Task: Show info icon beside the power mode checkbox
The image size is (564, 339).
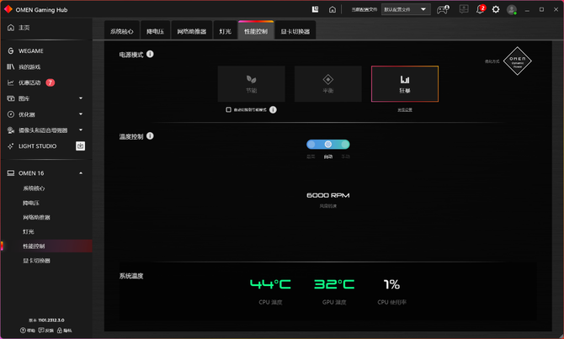Action: 273,109
